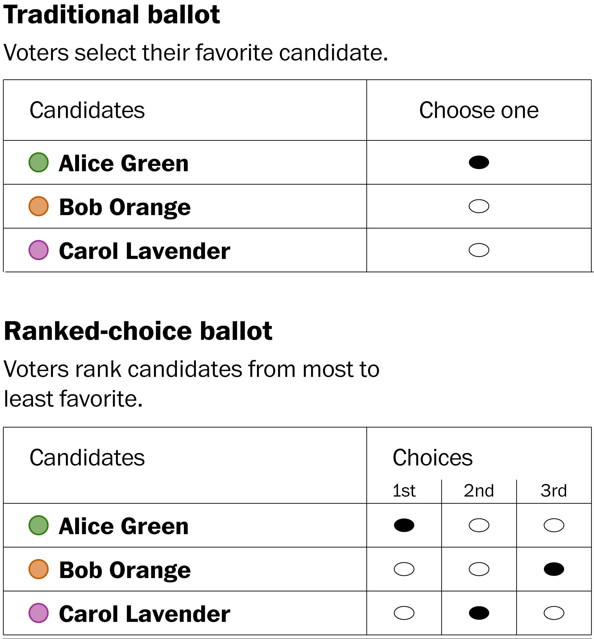Choose Carol Lavender on the traditional ballot oval
This screenshot has width=594, height=639.
pos(479,250)
